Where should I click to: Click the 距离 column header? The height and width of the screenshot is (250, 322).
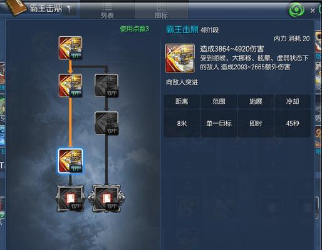[182, 101]
